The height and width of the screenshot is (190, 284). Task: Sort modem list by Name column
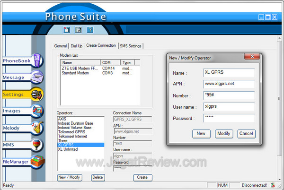click(x=80, y=62)
